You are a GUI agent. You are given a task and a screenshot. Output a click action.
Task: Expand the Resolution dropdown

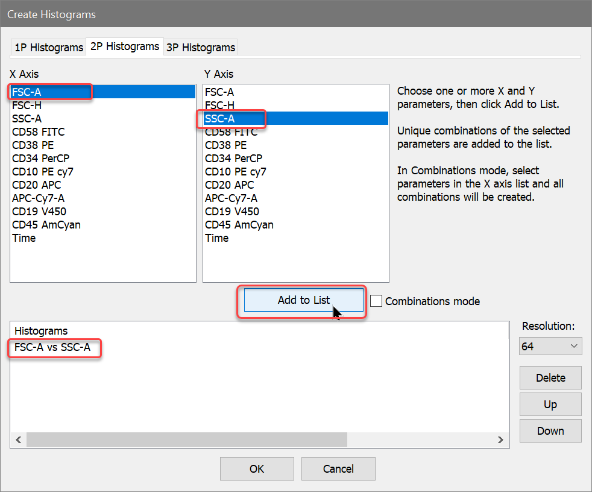point(550,347)
